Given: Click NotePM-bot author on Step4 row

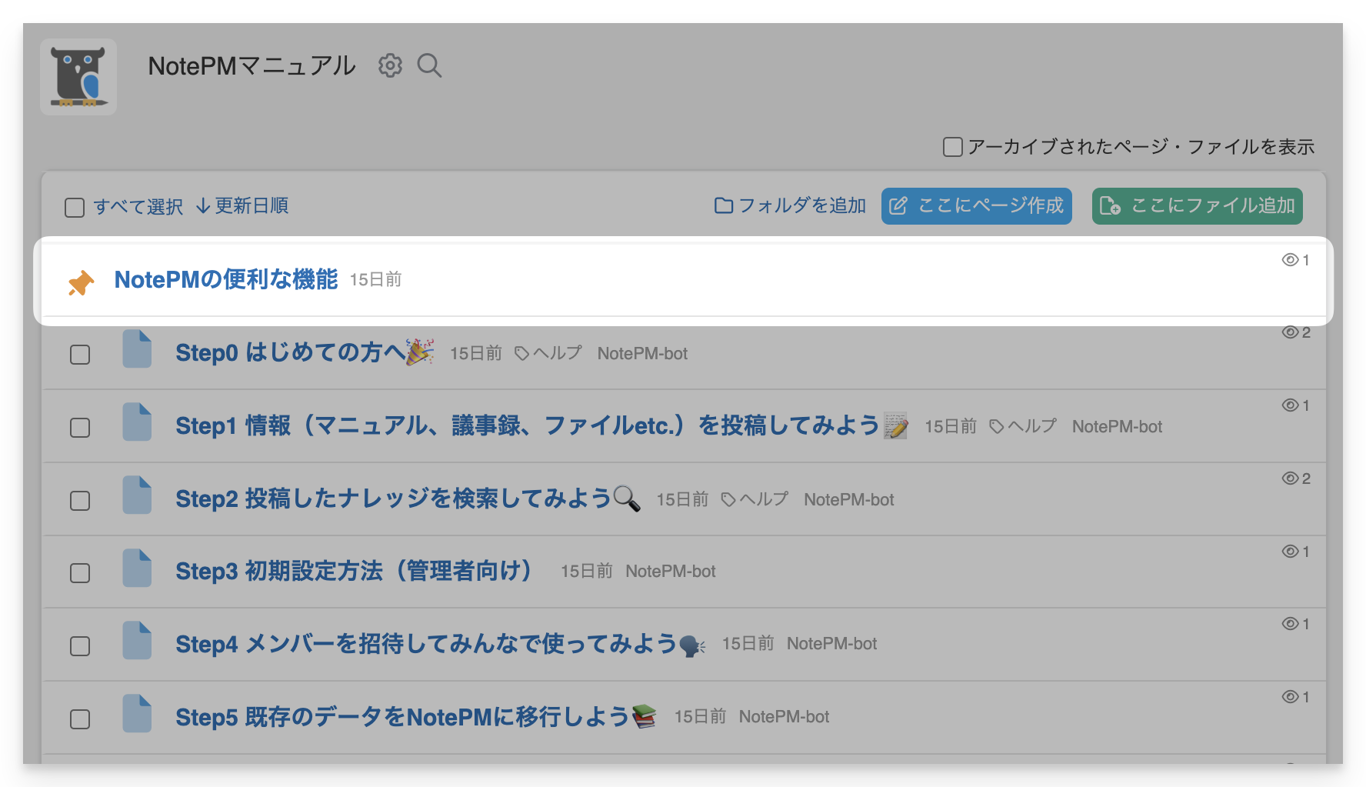Looking at the screenshot, I should pyautogui.click(x=831, y=644).
